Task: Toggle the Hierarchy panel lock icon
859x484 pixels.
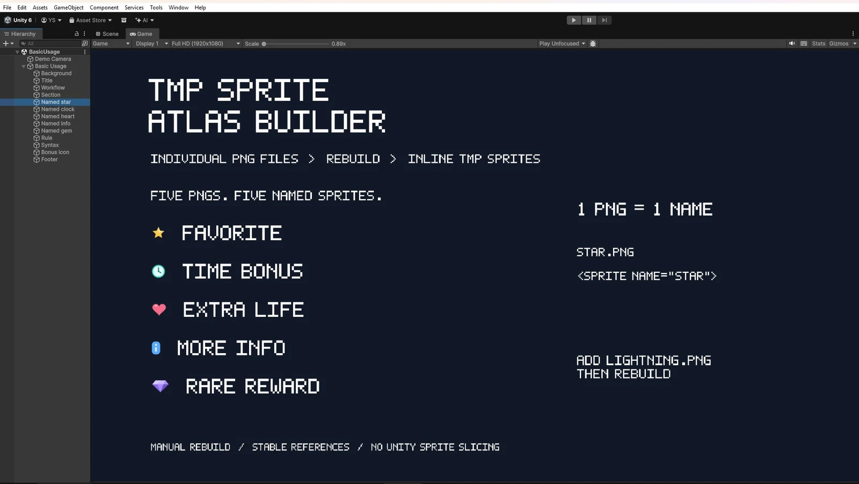Action: (x=76, y=34)
